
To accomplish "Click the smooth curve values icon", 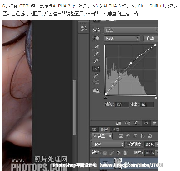I will pyautogui.click(x=96, y=82).
